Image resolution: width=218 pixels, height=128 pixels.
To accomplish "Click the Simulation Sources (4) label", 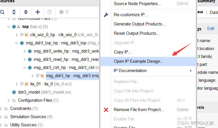I will (x=31, y=117).
